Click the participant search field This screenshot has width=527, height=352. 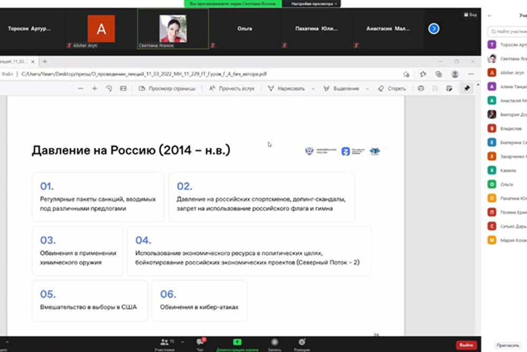pos(509,32)
